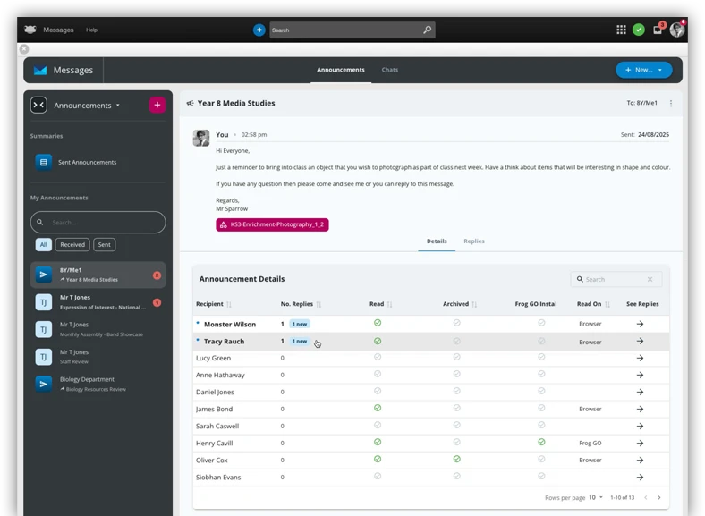Clear the Announcement Details search field
This screenshot has height=516, width=705.
tap(649, 280)
